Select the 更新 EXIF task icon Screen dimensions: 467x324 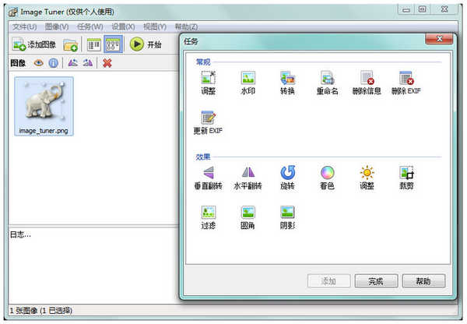[208, 122]
